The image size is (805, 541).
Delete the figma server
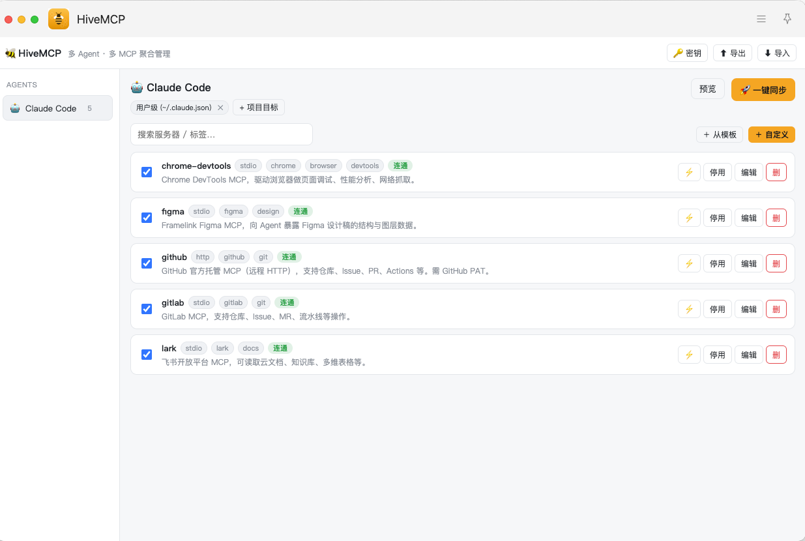[x=776, y=218]
